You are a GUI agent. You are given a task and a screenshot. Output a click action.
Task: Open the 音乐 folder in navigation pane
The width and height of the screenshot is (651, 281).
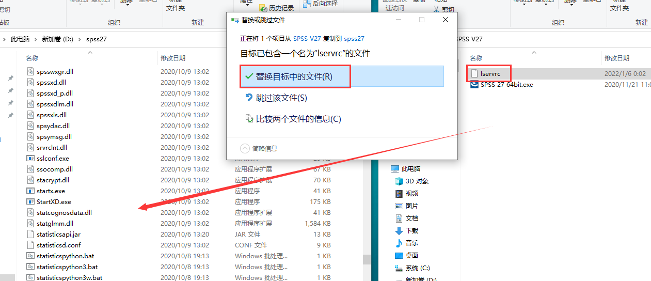click(x=399, y=243)
